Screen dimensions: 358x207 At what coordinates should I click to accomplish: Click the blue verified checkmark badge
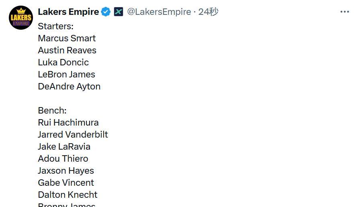tap(106, 12)
